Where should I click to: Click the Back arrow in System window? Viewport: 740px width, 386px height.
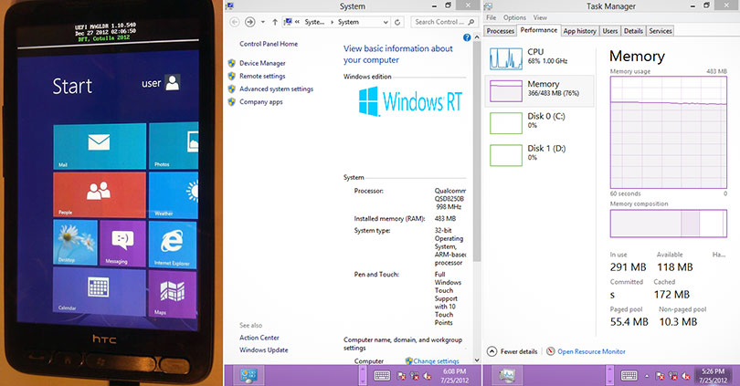pyautogui.click(x=233, y=22)
